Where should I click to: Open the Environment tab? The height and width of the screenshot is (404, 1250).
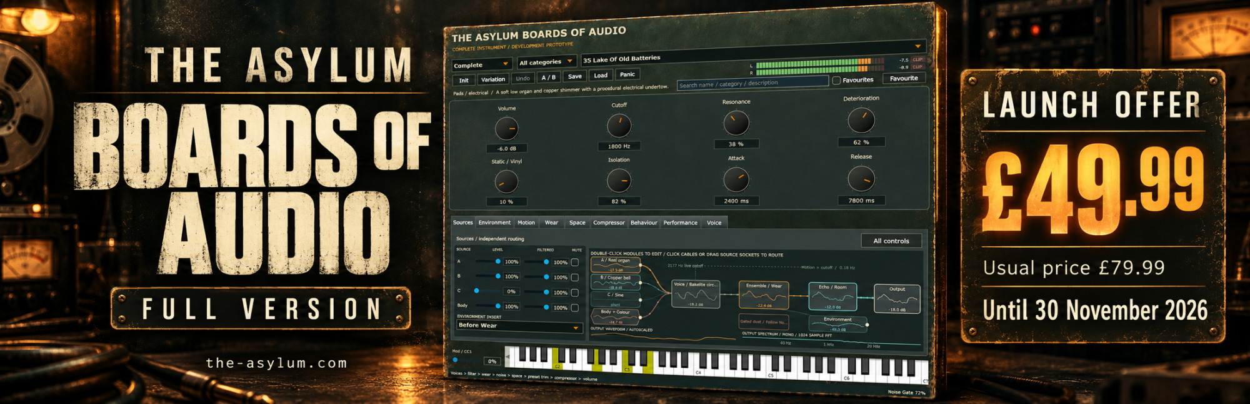coord(494,223)
